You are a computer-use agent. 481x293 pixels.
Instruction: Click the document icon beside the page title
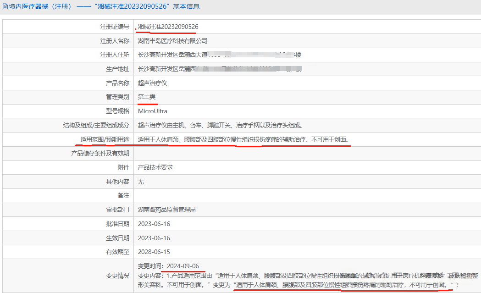(6, 7)
